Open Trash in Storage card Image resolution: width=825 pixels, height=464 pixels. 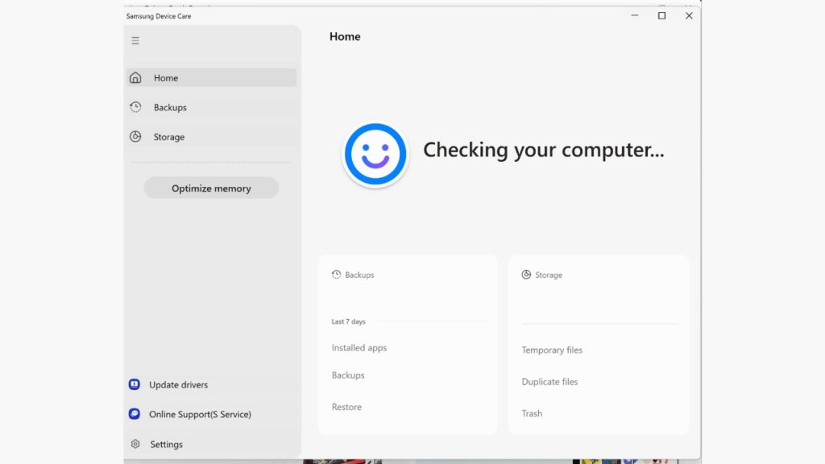(532, 413)
